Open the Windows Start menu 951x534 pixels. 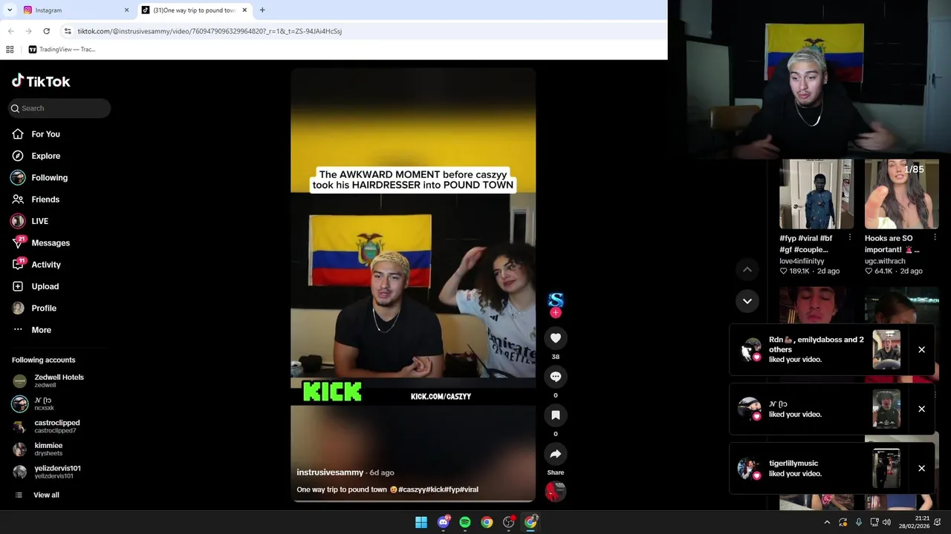(x=421, y=522)
